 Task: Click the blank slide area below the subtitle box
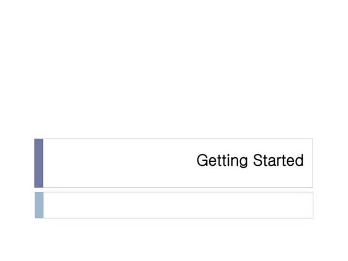click(x=174, y=240)
